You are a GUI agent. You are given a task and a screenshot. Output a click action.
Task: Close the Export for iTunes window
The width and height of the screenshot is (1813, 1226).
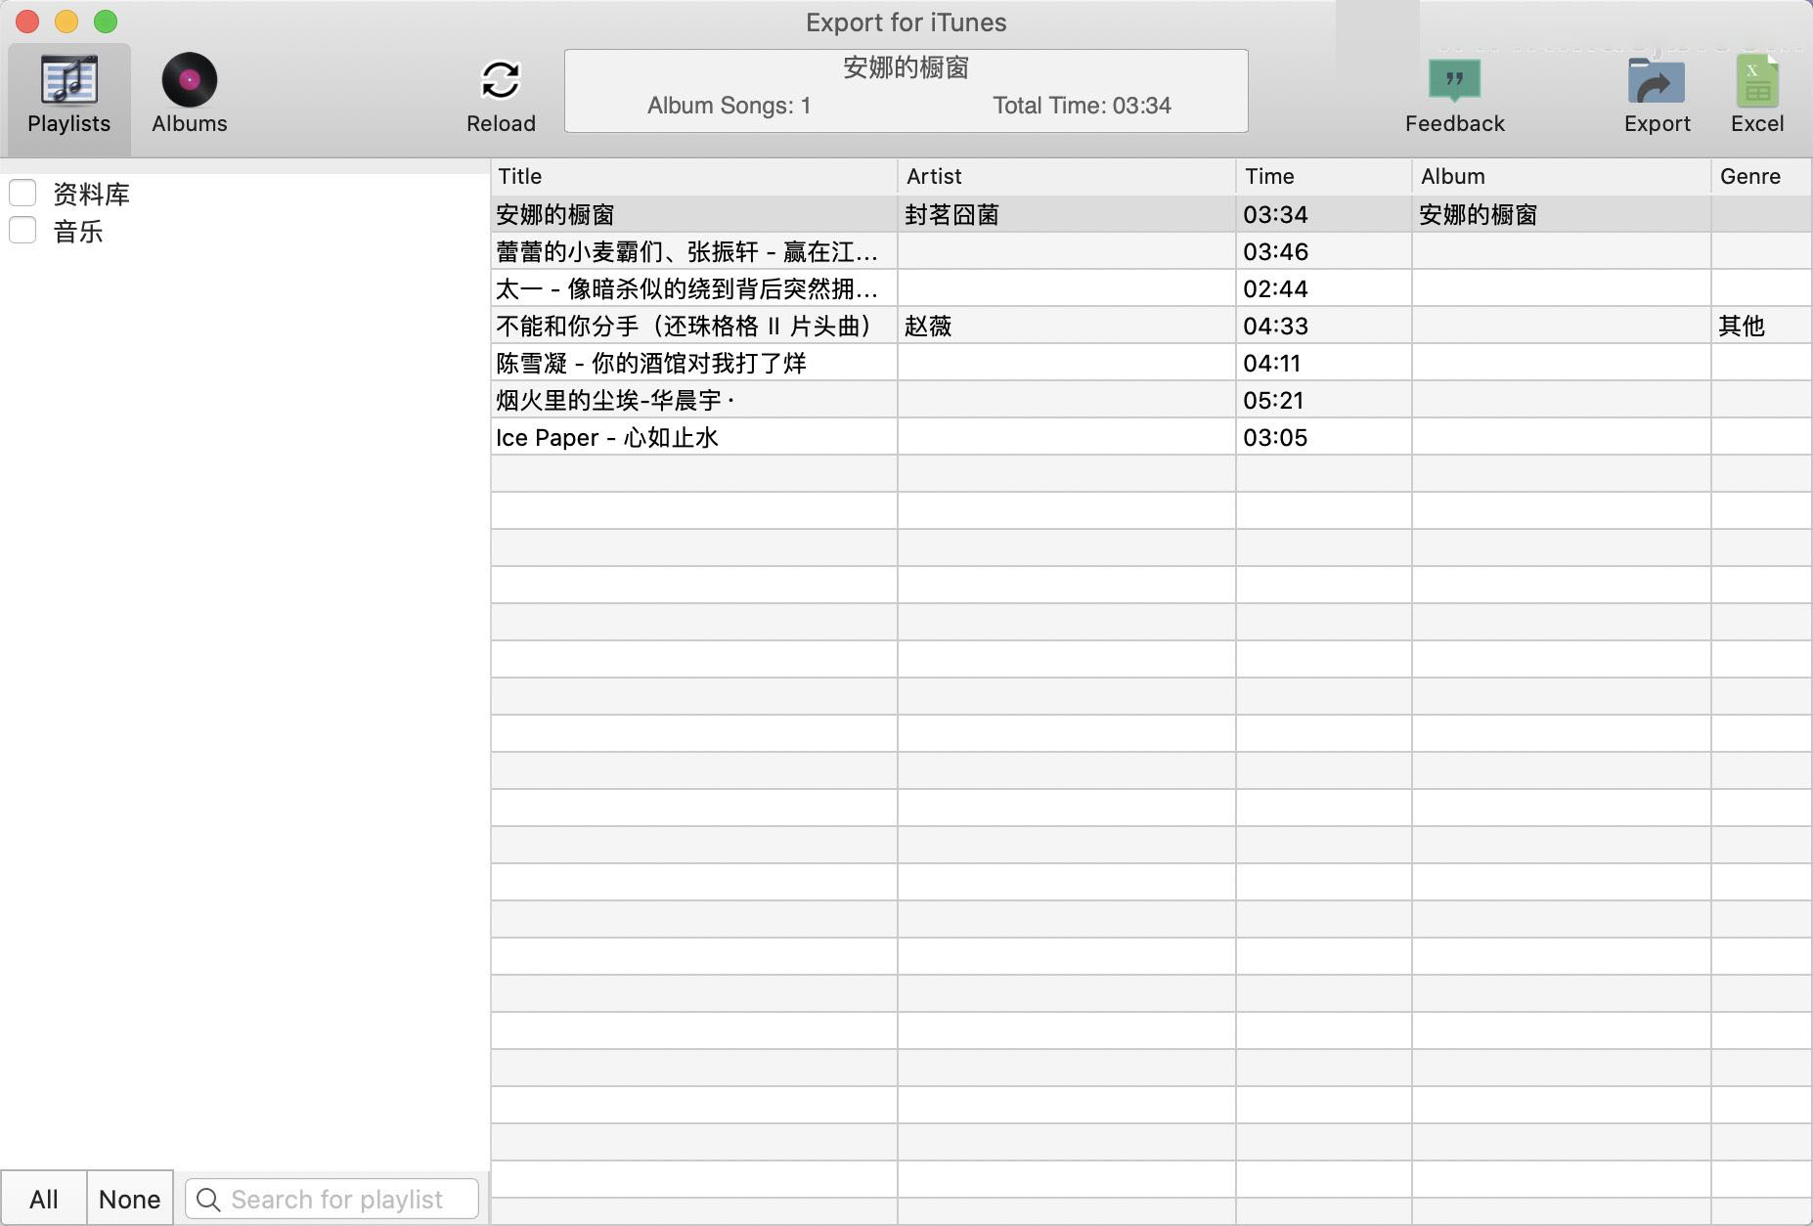(27, 22)
